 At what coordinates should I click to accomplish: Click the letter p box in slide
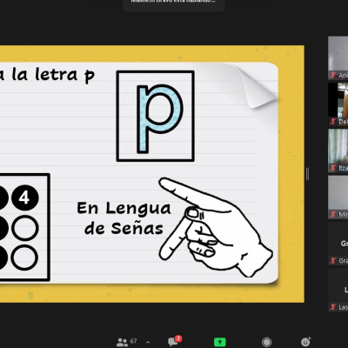(156, 116)
